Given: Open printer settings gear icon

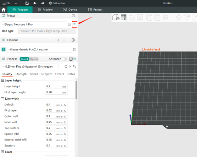Looking at the screenshot, I should (73, 16).
